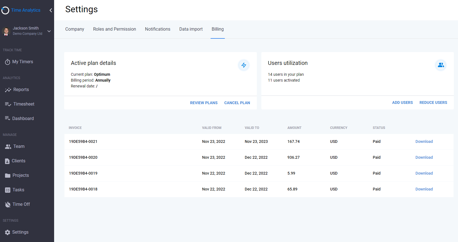This screenshot has width=458, height=242.
Task: Click the REDUCE USERS button
Action: 433,102
